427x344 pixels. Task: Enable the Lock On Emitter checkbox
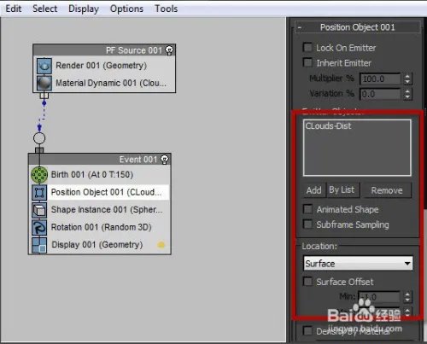coord(307,47)
